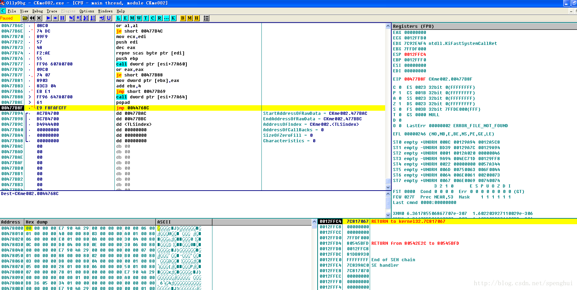
Task: Open a new executable file with folder icon
Action: pyautogui.click(x=25, y=18)
